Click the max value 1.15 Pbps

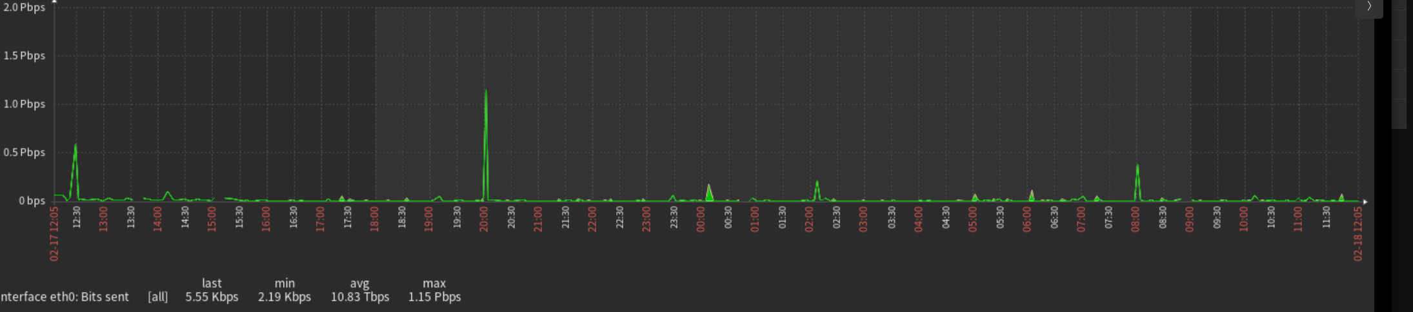(434, 297)
